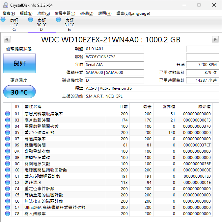Screen dimensions: 222x222
Task: Click the blue 良好 health status button
Action: tap(19, 63)
